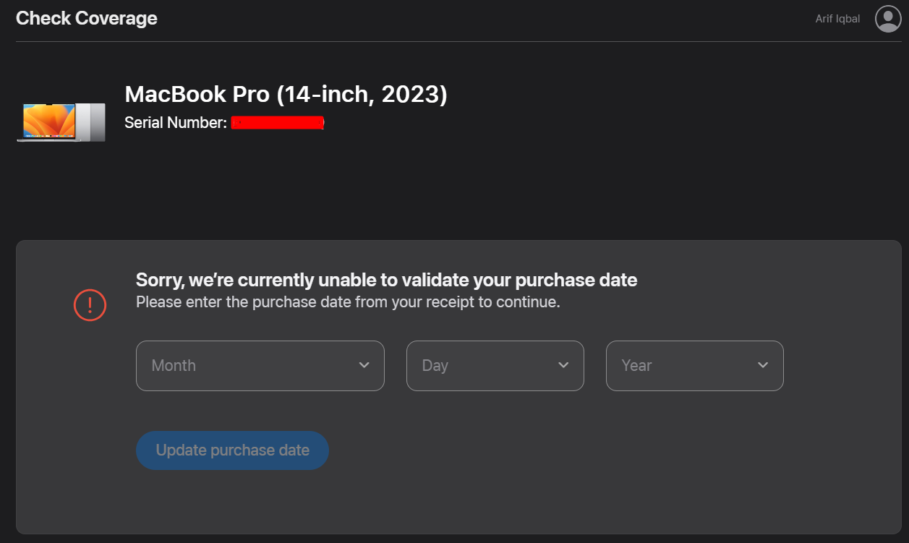Expand the Month selector chevron

(364, 366)
